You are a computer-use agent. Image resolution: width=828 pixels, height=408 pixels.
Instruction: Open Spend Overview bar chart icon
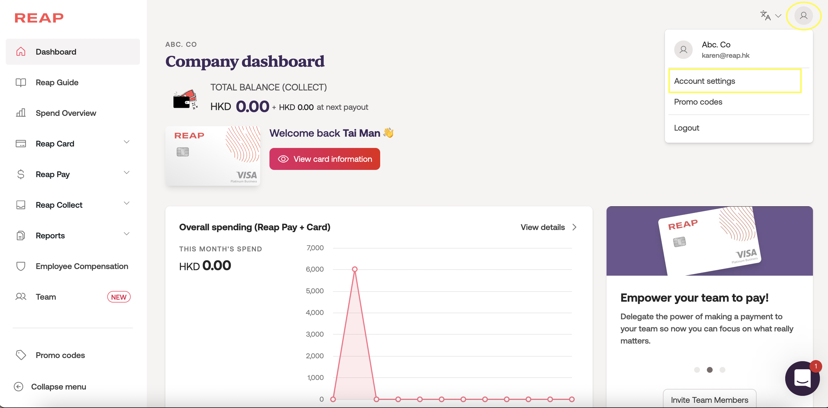pyautogui.click(x=21, y=113)
